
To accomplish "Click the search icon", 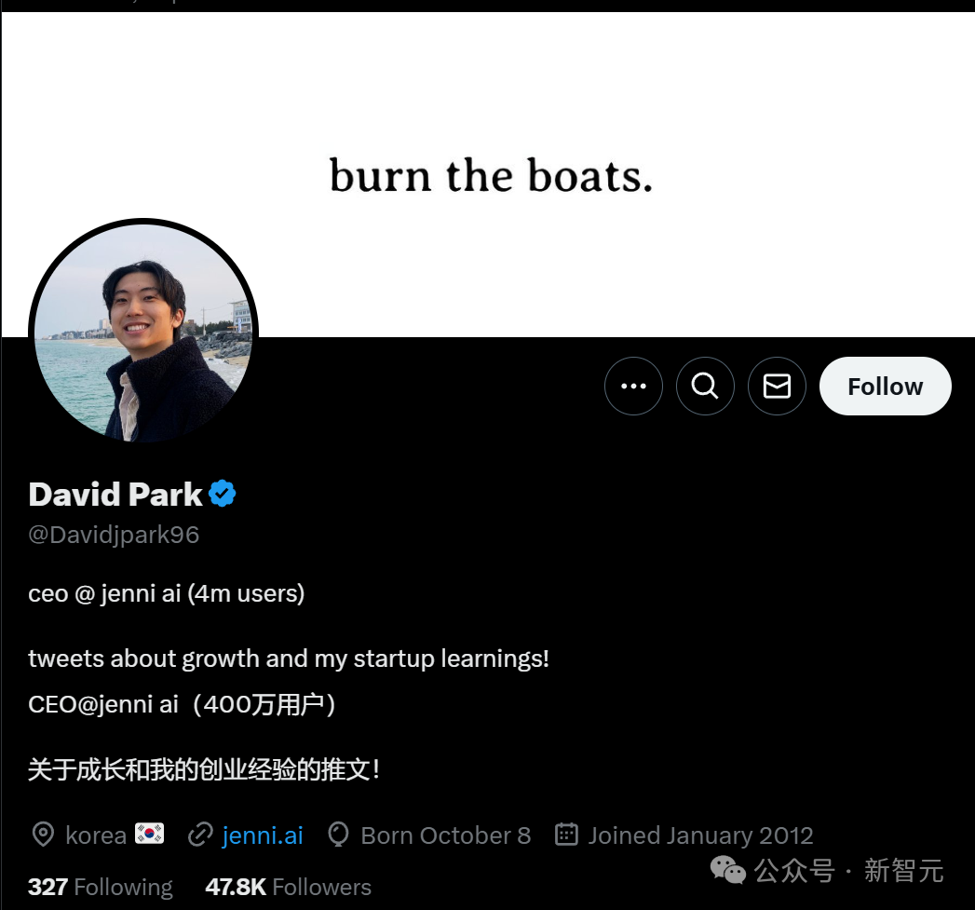I will [705, 386].
